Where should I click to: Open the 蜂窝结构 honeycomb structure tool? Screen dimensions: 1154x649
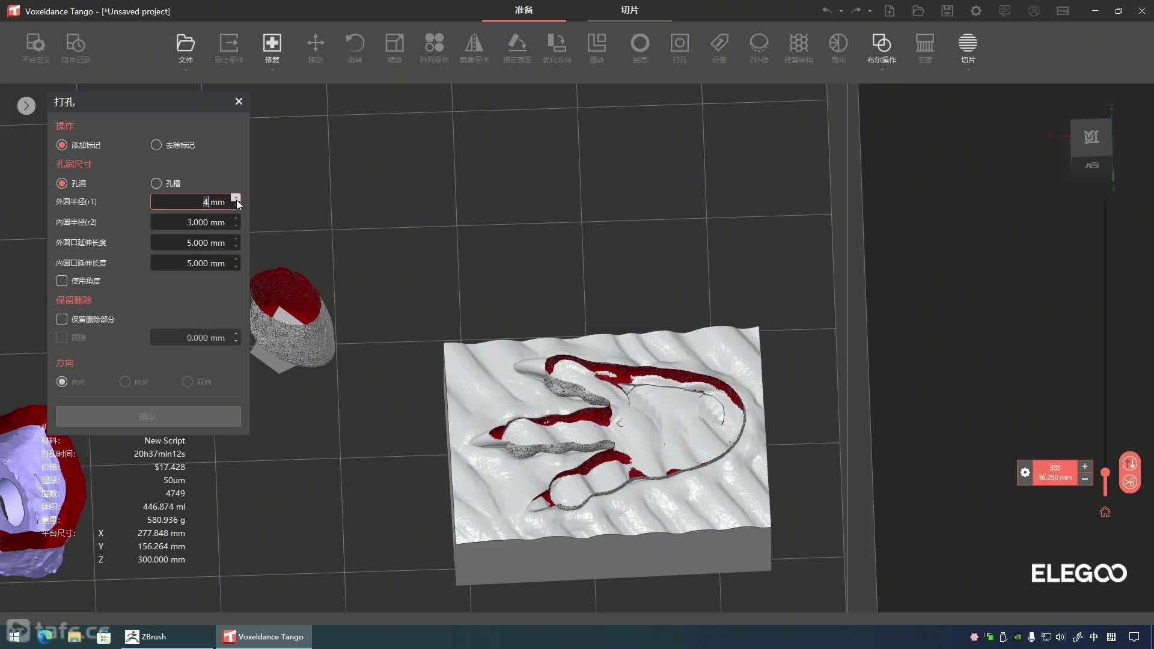point(798,48)
